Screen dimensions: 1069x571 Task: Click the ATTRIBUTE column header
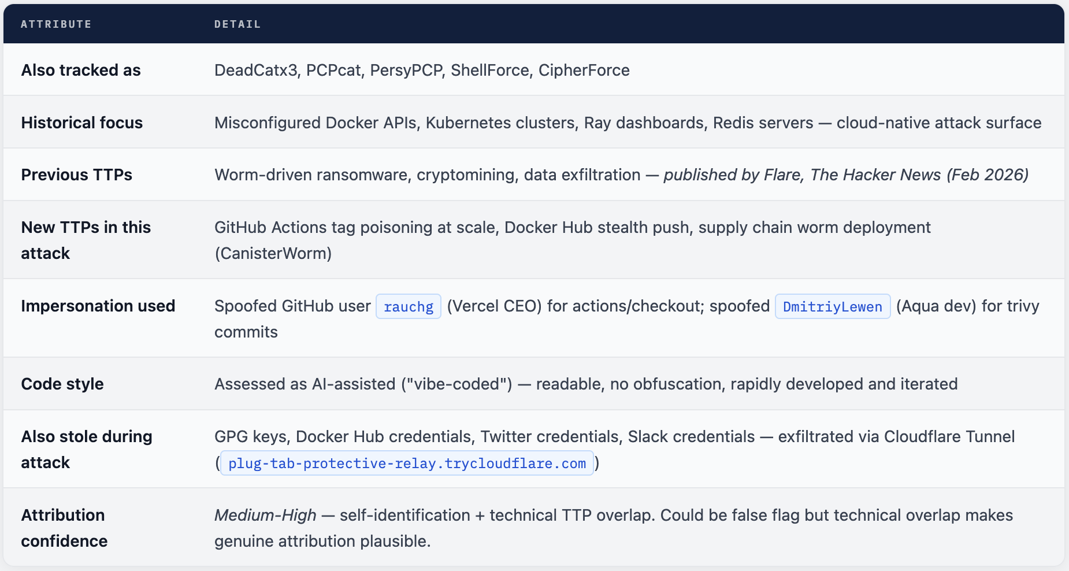click(x=56, y=24)
